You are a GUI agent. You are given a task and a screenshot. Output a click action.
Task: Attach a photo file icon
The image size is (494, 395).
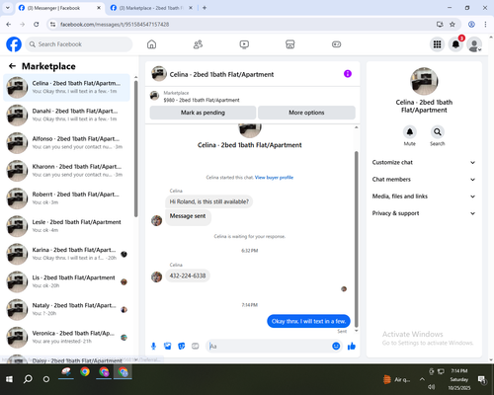click(168, 346)
